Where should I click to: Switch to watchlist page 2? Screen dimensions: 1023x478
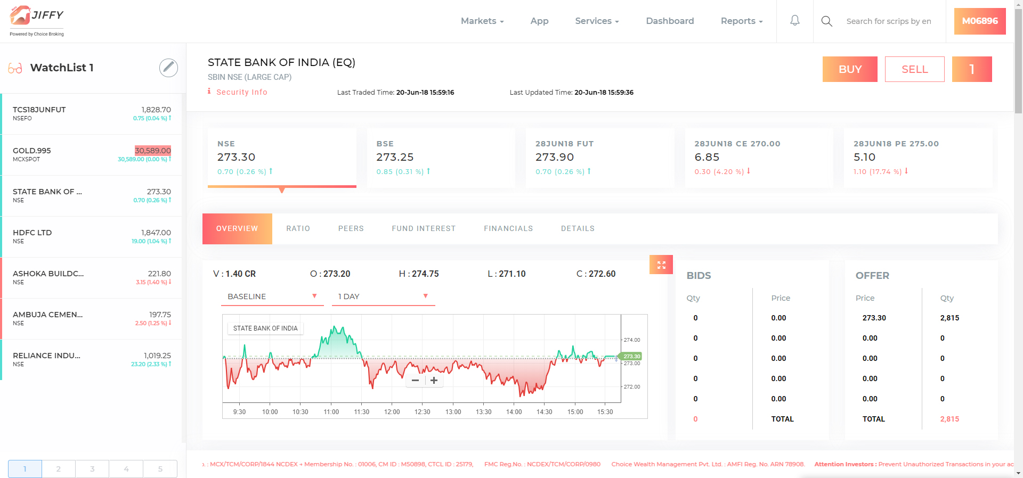point(59,469)
